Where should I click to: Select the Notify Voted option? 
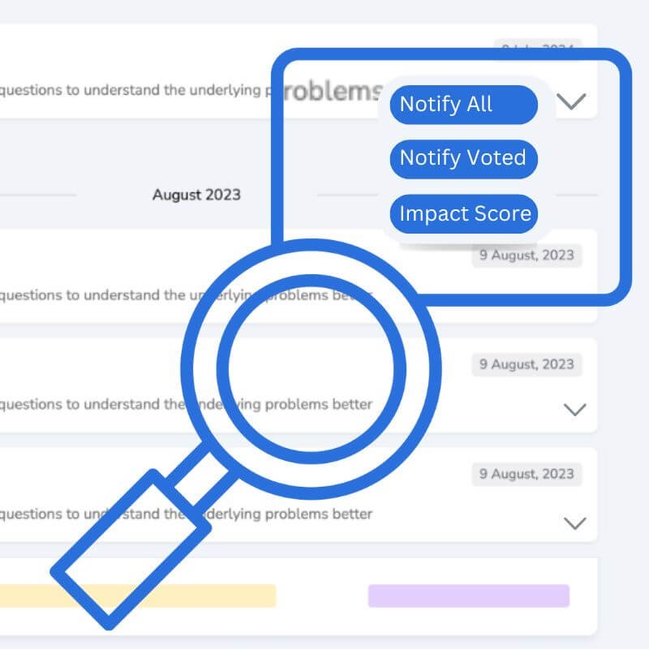[463, 157]
